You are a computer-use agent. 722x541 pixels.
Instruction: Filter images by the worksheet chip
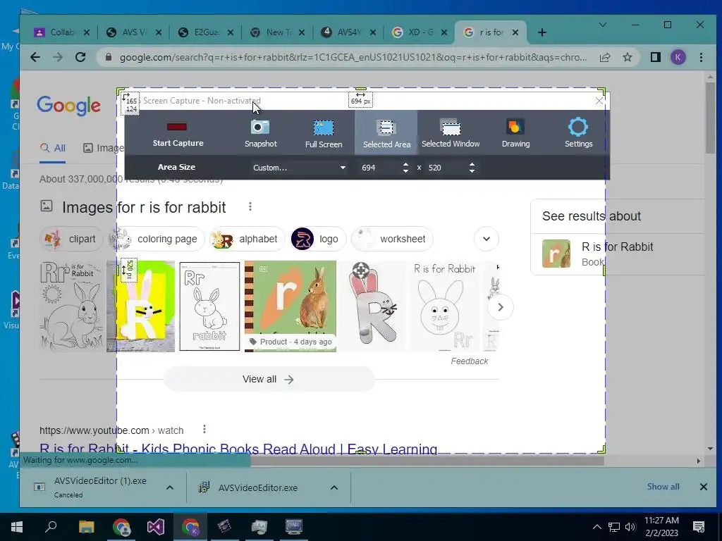(x=392, y=240)
